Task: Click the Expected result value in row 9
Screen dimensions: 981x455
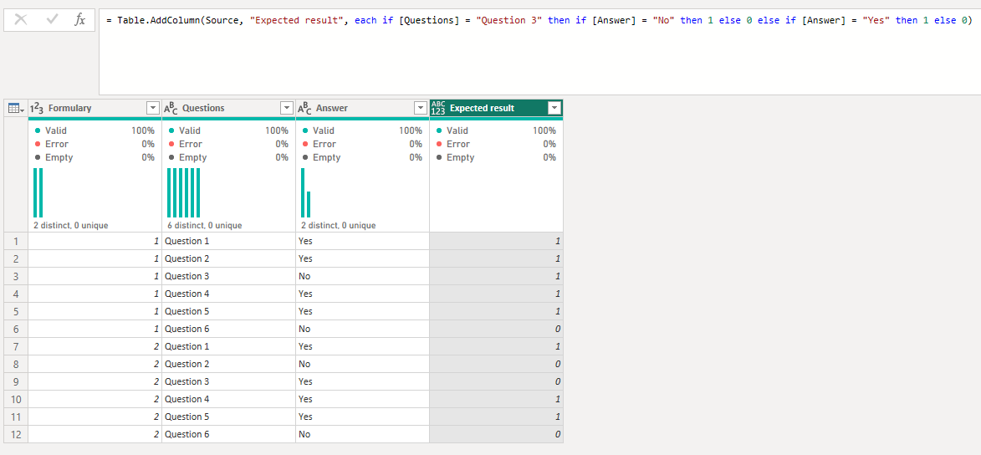Action: coord(496,381)
